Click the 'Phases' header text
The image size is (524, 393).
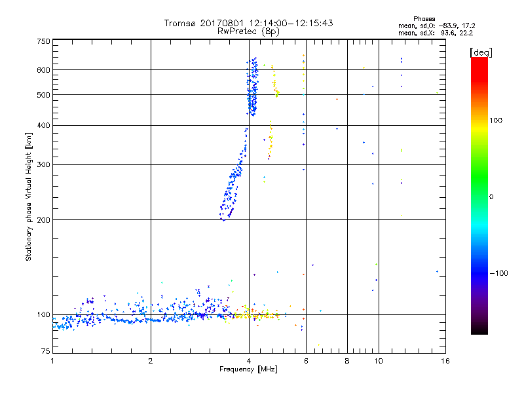424,19
